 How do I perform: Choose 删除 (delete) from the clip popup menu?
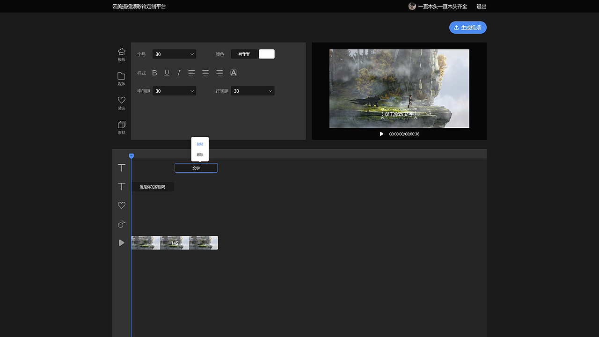click(200, 154)
